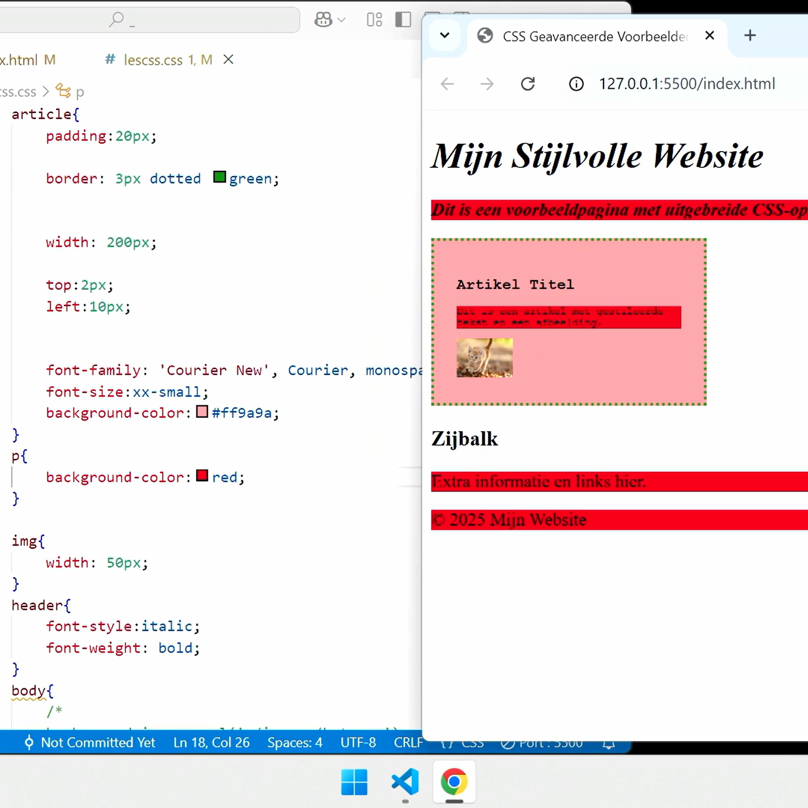Focus the Chrome address bar URL
The height and width of the screenshot is (808, 808).
coord(686,84)
